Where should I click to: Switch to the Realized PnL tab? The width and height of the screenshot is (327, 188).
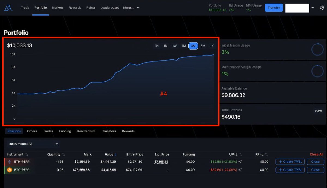(x=87, y=131)
